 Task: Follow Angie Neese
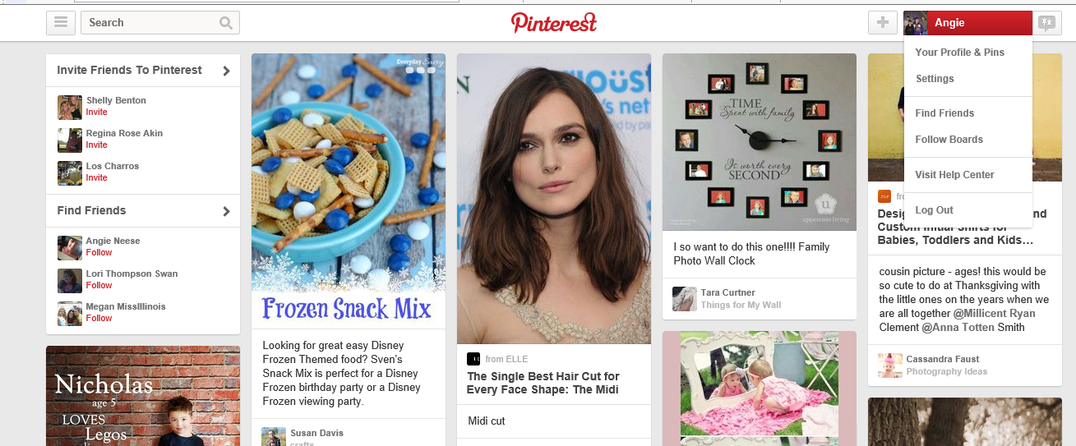pyautogui.click(x=99, y=253)
